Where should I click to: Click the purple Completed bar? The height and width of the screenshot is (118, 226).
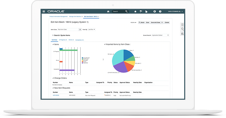click(x=67, y=70)
